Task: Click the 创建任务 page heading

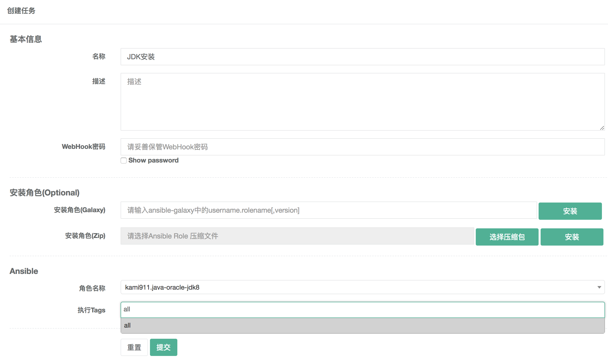Action: [x=21, y=11]
